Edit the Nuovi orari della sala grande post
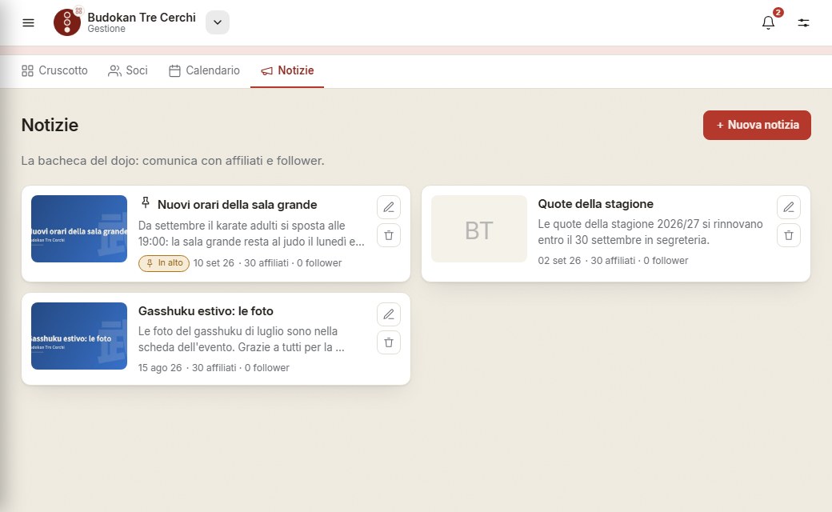This screenshot has height=512, width=832. coord(389,207)
